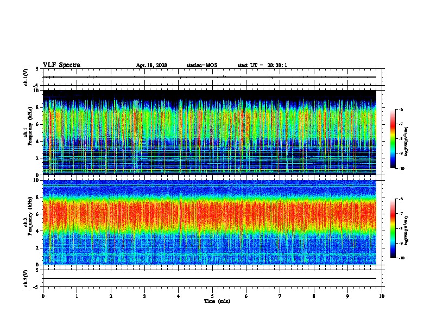The height and width of the screenshot is (332, 430).
Task: Click the 'VLF Spectra' title text
Action: [x=61, y=65]
